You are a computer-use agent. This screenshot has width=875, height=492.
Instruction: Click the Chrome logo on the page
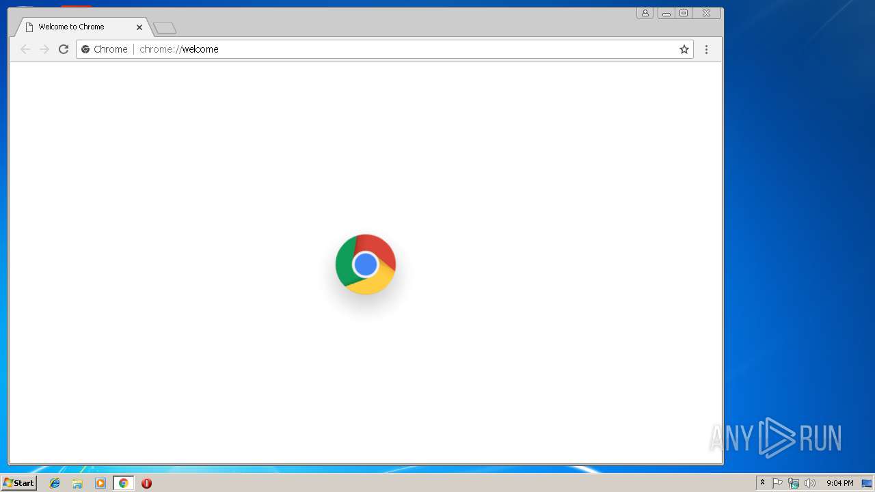point(366,264)
